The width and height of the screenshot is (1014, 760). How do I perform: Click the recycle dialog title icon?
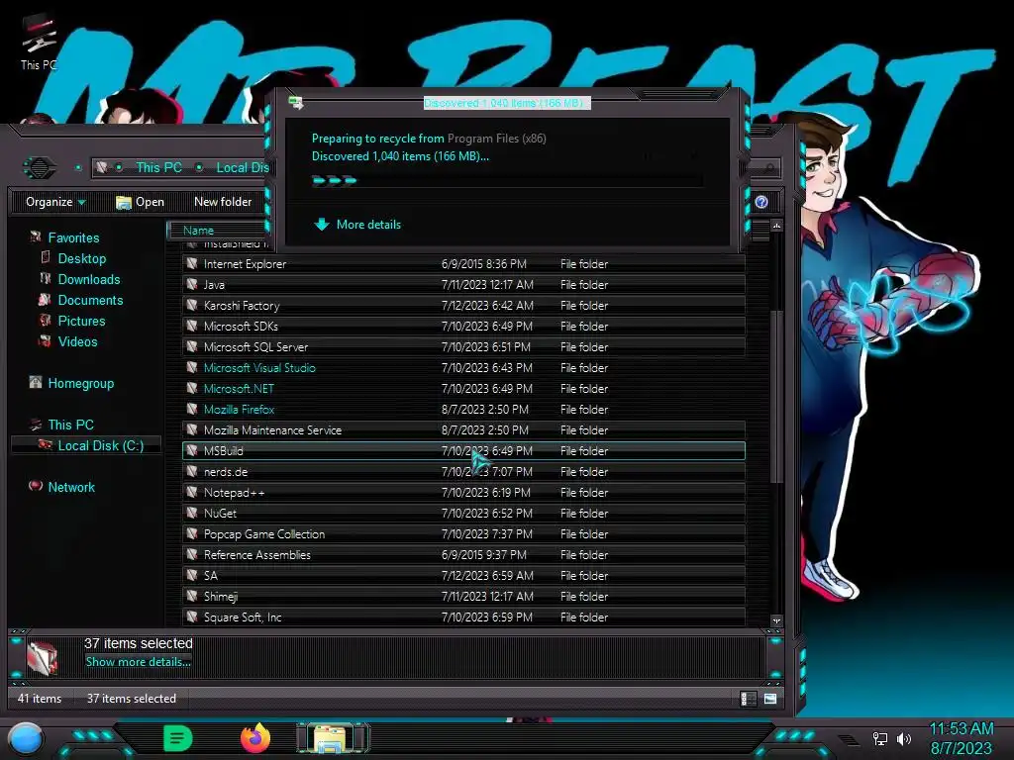(x=296, y=102)
